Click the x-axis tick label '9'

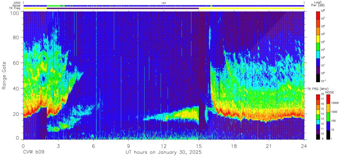(x=129, y=146)
